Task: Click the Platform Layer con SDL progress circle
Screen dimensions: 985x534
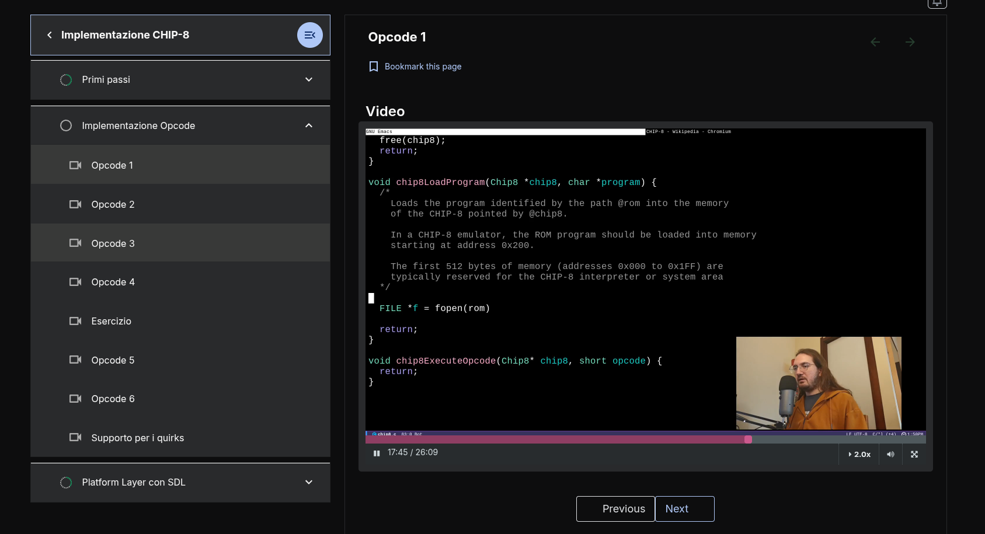Action: (66, 483)
